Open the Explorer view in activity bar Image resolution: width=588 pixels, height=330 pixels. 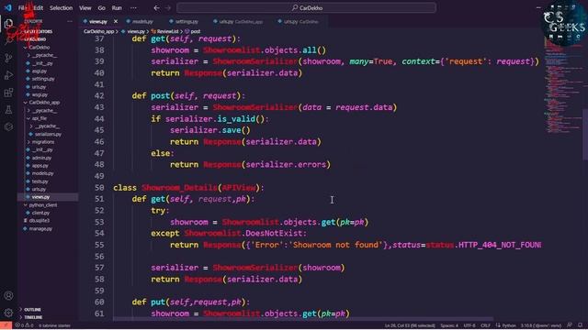8,24
